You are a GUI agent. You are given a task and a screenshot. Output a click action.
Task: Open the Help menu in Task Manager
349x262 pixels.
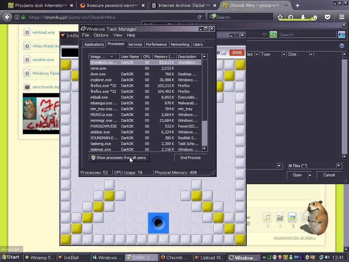click(x=131, y=35)
